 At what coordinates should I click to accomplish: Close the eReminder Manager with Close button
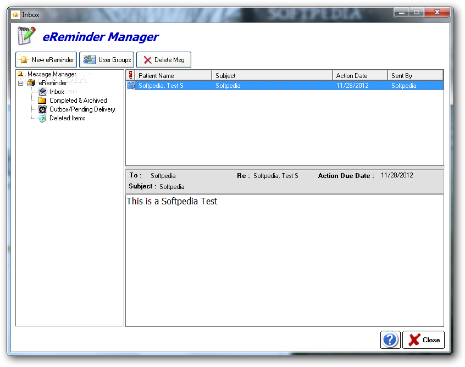pos(423,340)
